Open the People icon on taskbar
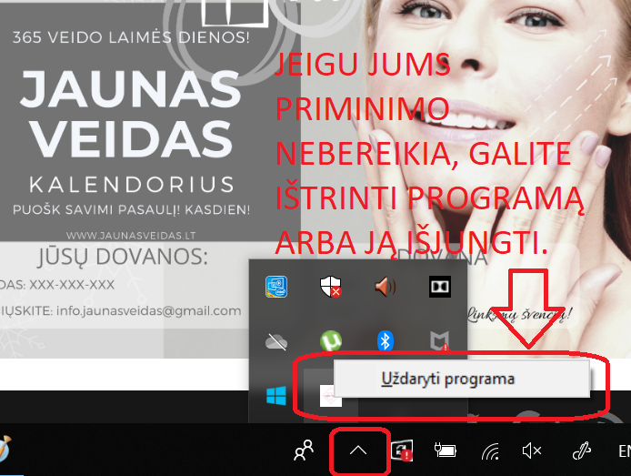Viewport: 631px width, 476px height. coord(304,451)
